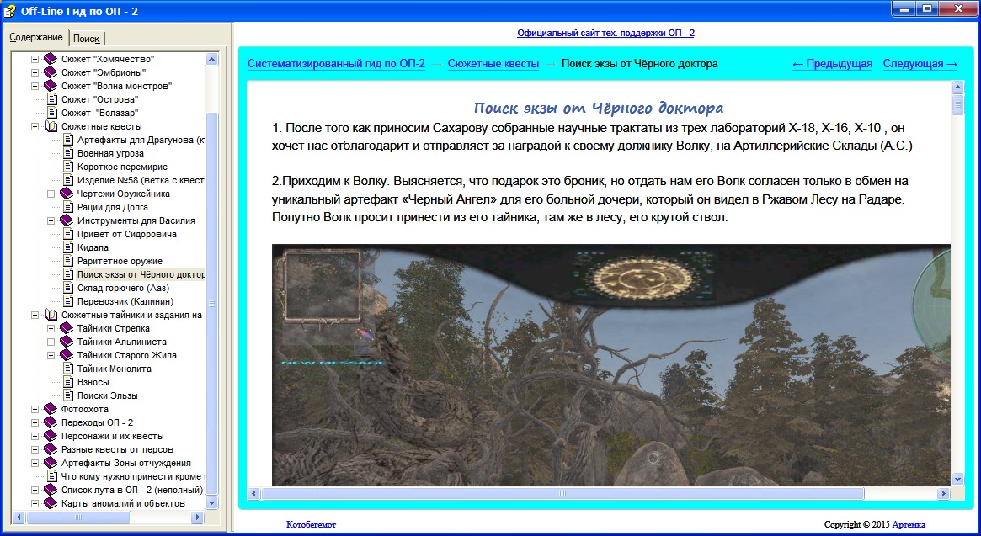
Task: Expand the Тайники Старого Жила node
Action: [x=51, y=354]
